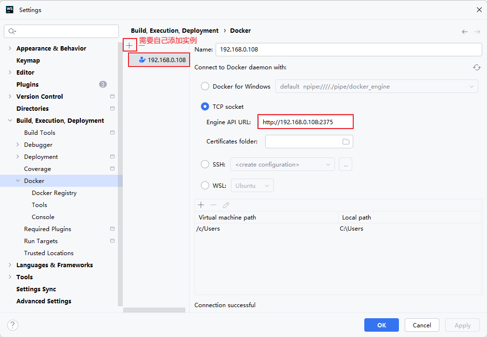Screen dimensions: 487x337
Task: Go to the Plugins settings page
Action: (x=27, y=85)
